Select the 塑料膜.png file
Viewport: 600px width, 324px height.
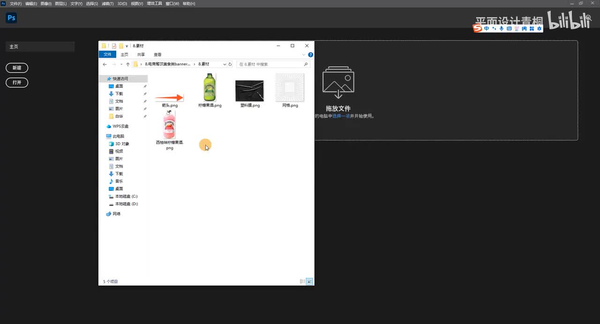pyautogui.click(x=249, y=94)
